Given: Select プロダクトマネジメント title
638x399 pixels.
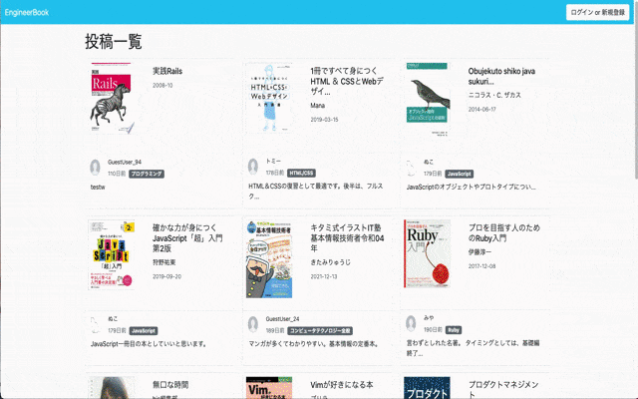Looking at the screenshot, I should pyautogui.click(x=503, y=389).
